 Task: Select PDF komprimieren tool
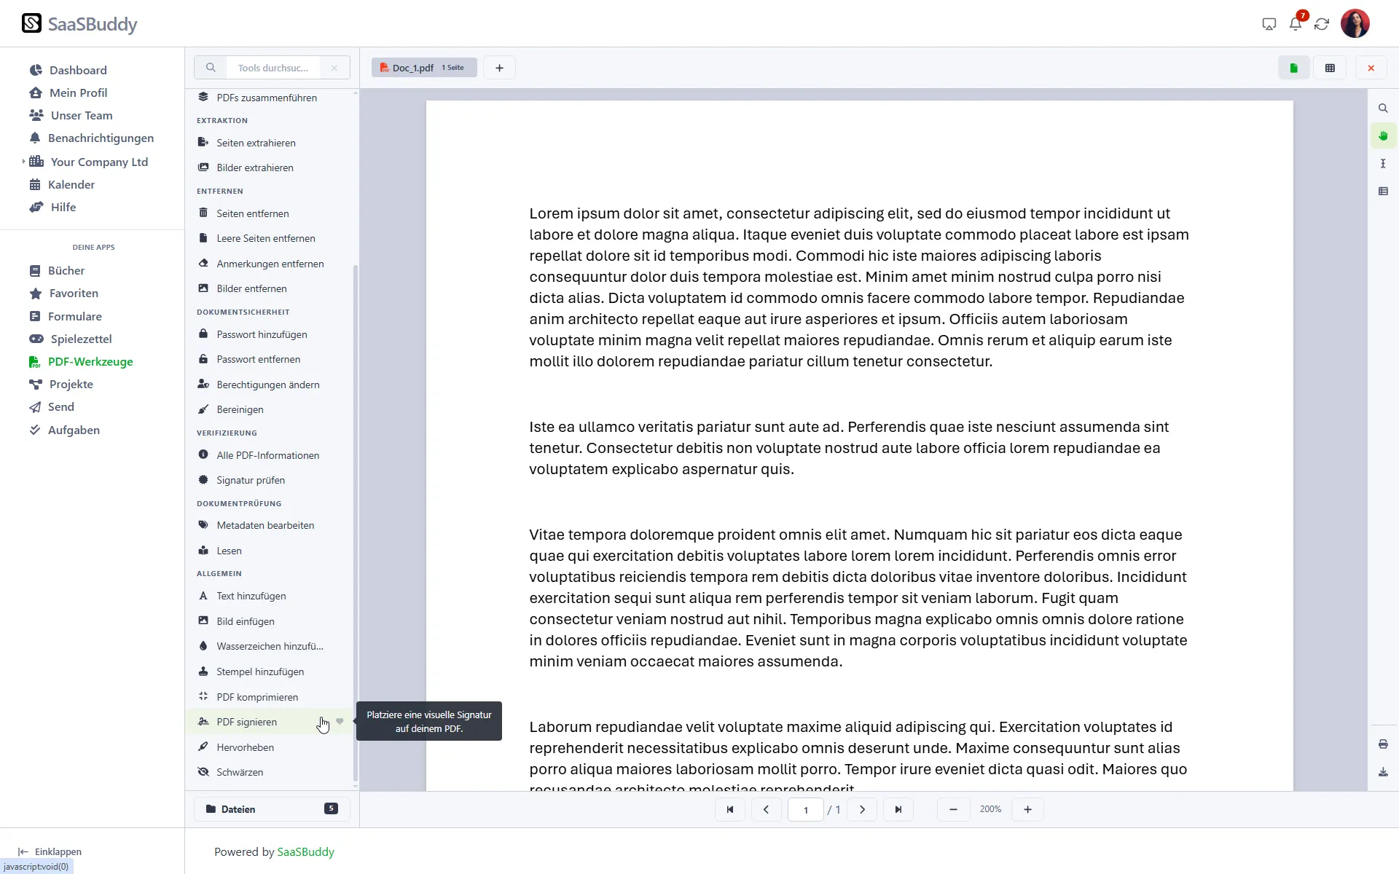click(270, 697)
